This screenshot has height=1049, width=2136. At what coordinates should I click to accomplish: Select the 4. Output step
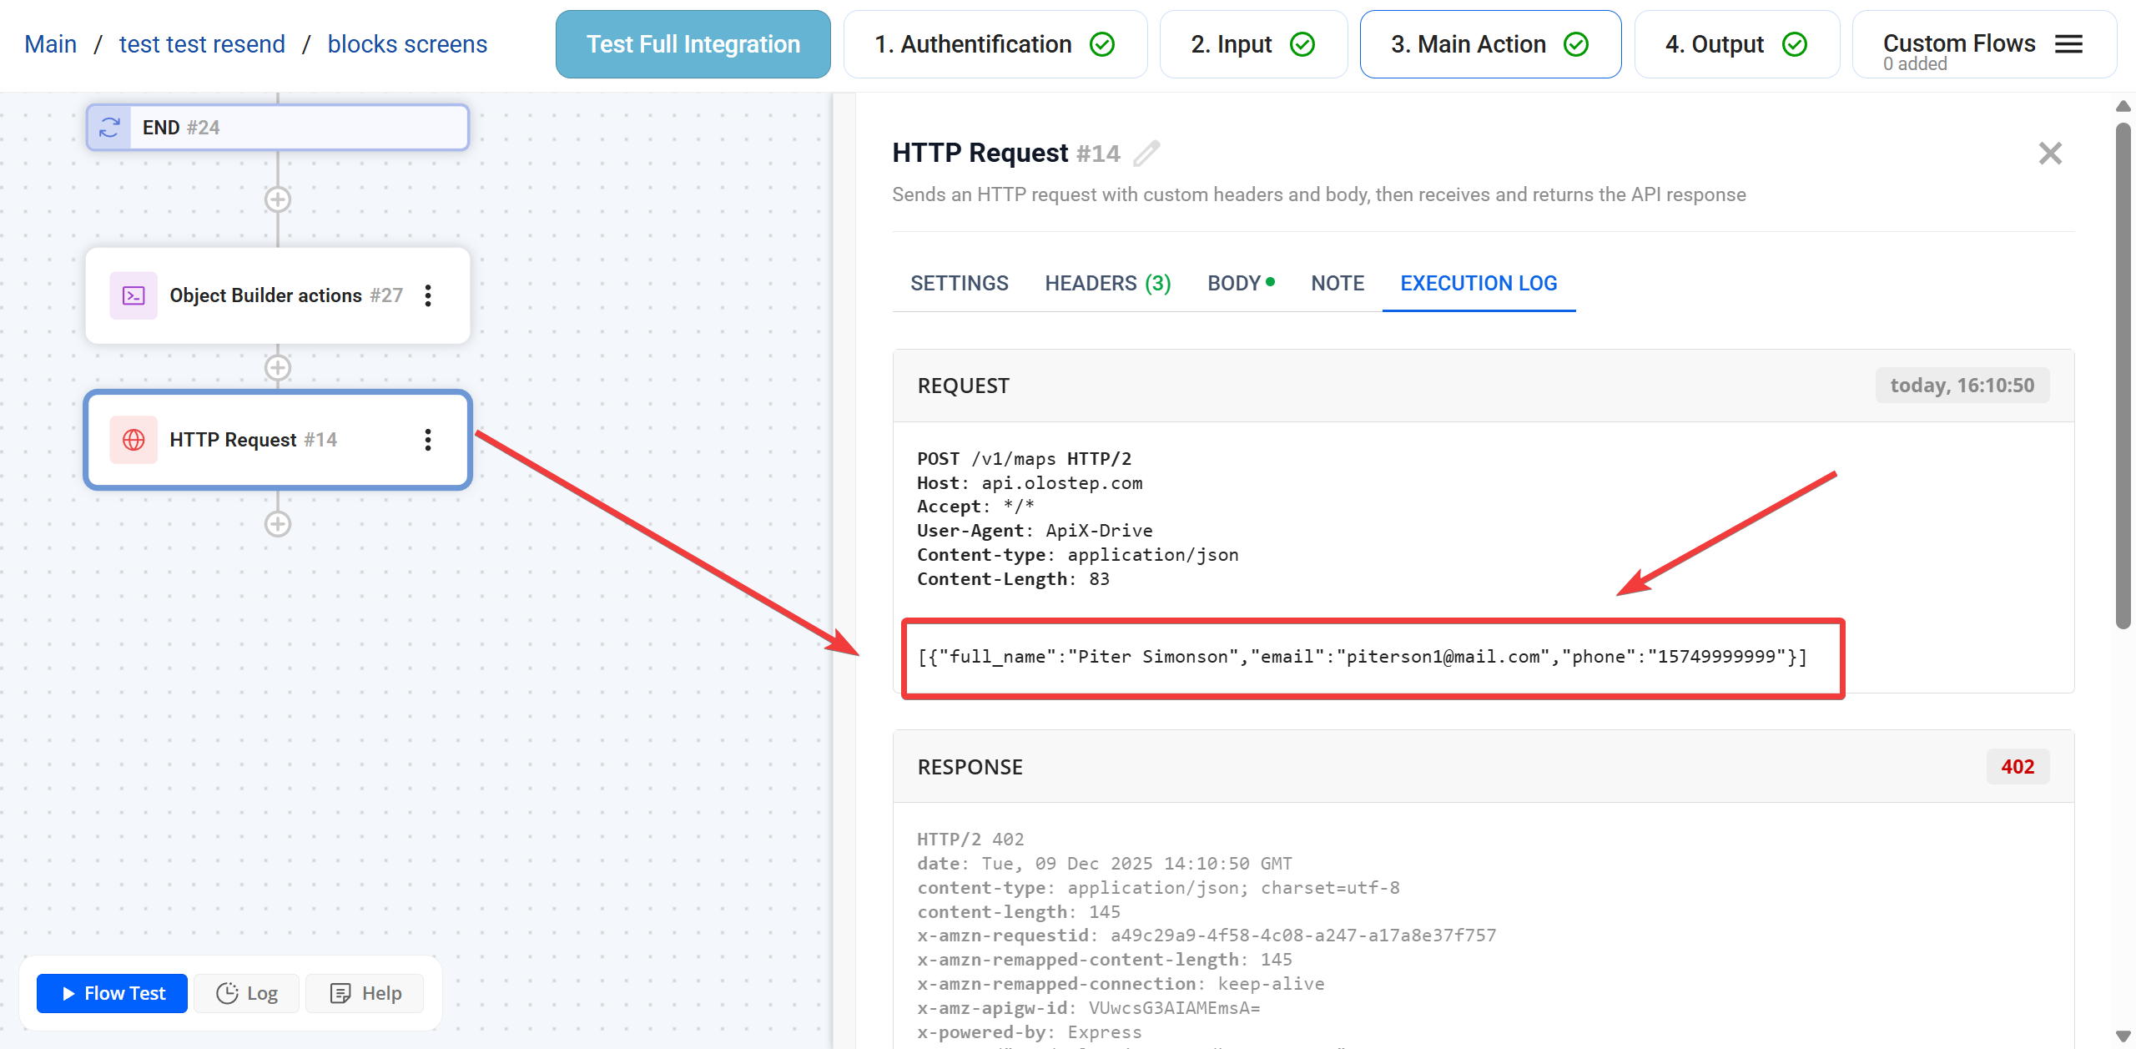point(1735,44)
